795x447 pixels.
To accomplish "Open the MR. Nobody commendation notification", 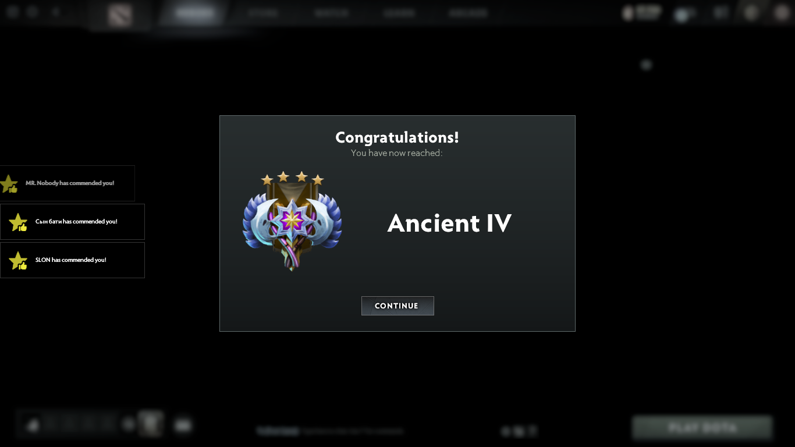I will (x=67, y=183).
